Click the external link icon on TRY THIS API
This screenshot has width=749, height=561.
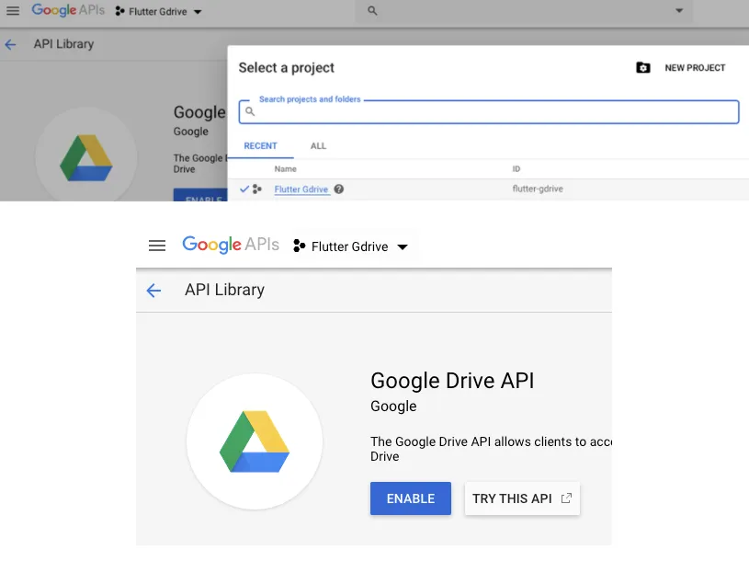[566, 498]
